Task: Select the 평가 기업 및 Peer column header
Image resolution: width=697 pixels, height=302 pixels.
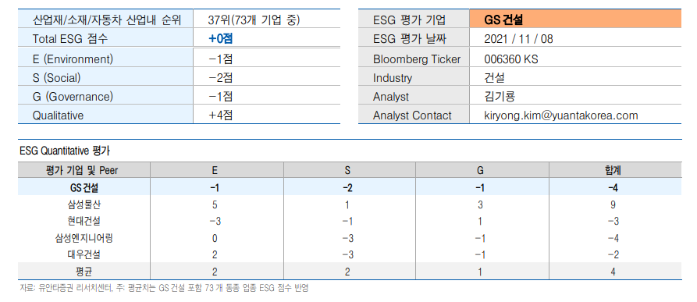Action: [82, 171]
